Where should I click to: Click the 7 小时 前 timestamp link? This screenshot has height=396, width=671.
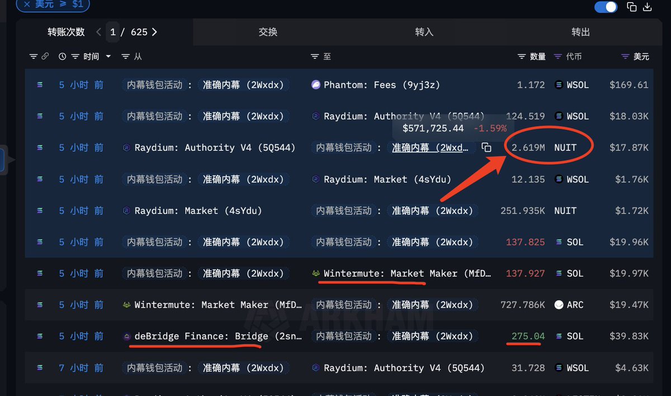(81, 368)
